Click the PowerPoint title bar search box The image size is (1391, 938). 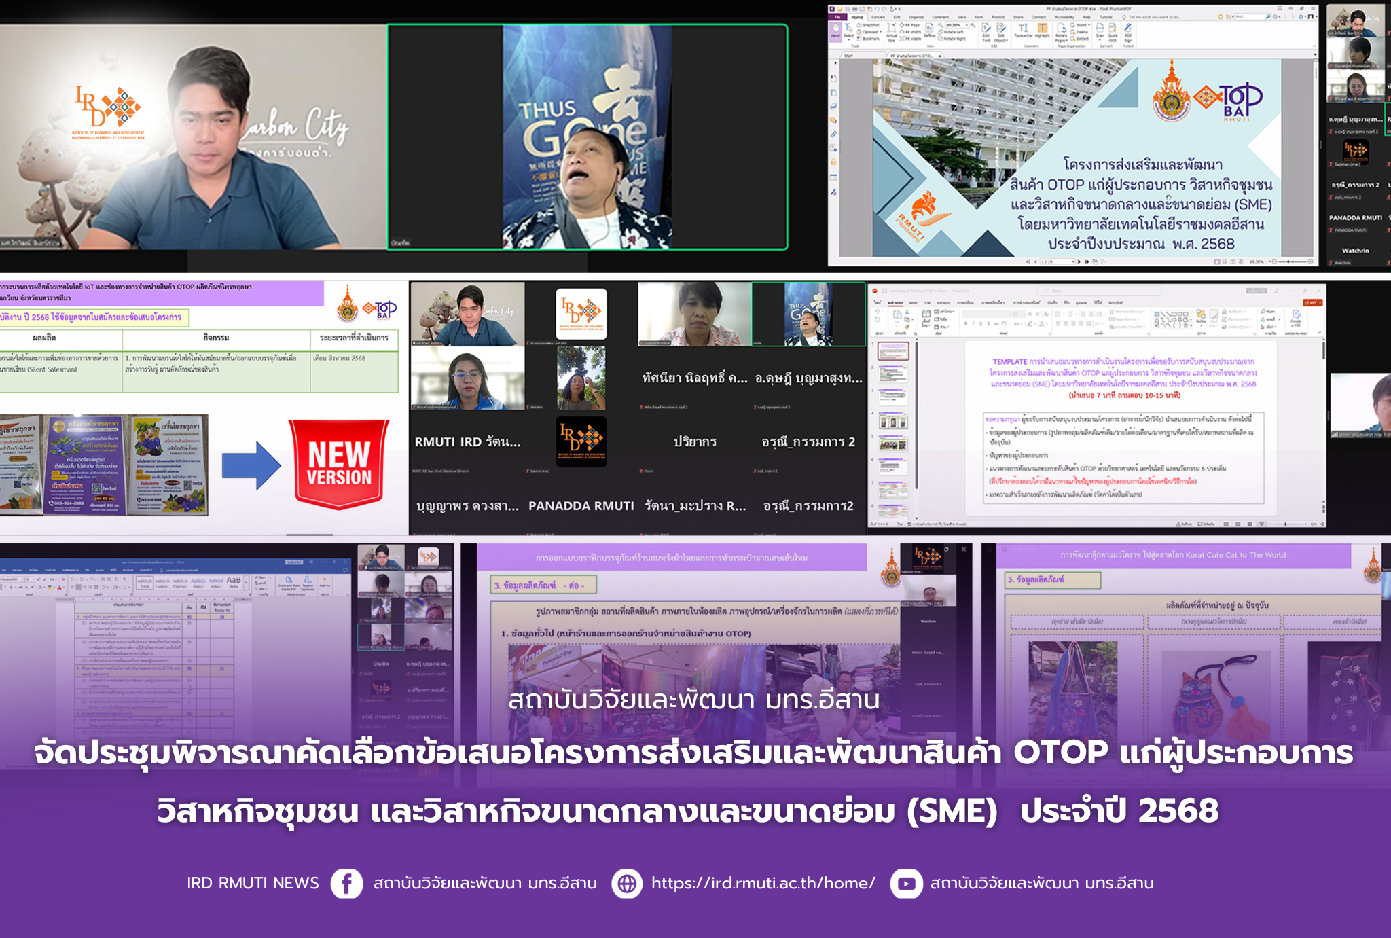pos(1099,291)
